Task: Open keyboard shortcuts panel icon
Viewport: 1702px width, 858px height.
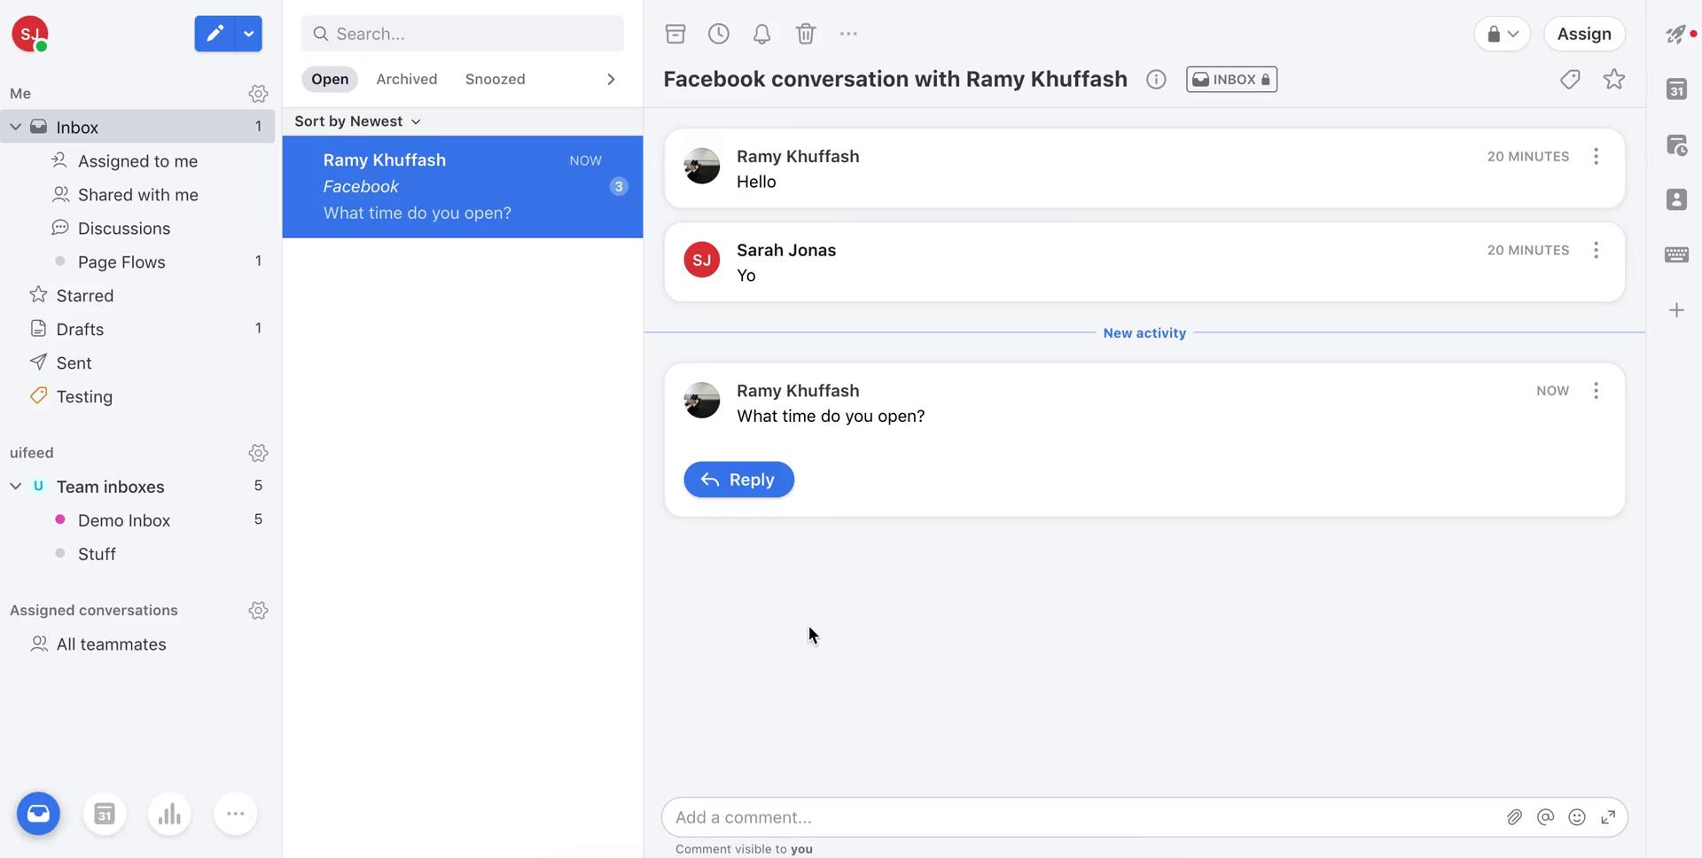Action: [x=1676, y=255]
